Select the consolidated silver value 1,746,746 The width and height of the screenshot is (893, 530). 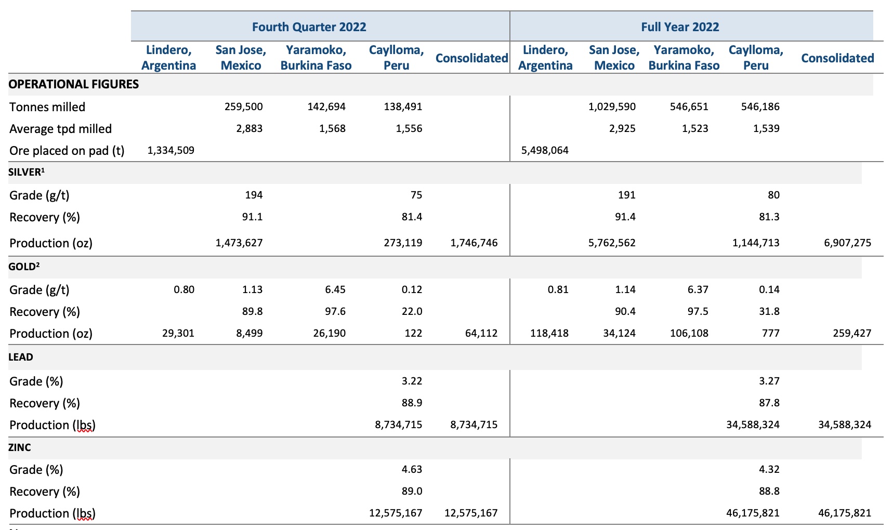[x=474, y=243]
